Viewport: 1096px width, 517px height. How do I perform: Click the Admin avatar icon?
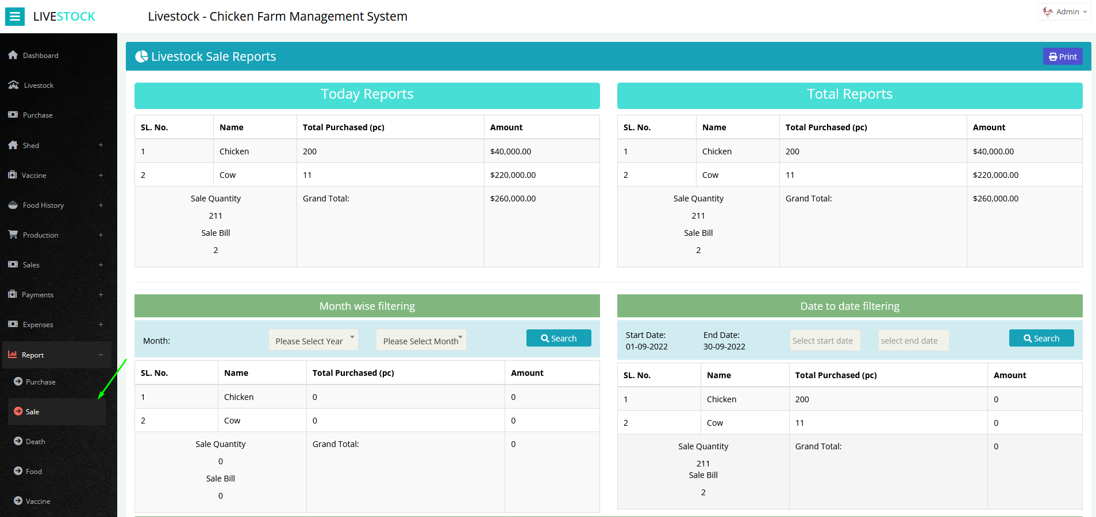point(1048,12)
